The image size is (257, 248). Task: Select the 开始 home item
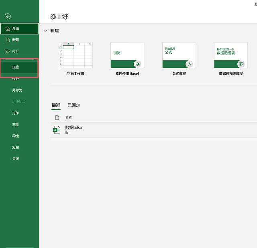pos(20,28)
